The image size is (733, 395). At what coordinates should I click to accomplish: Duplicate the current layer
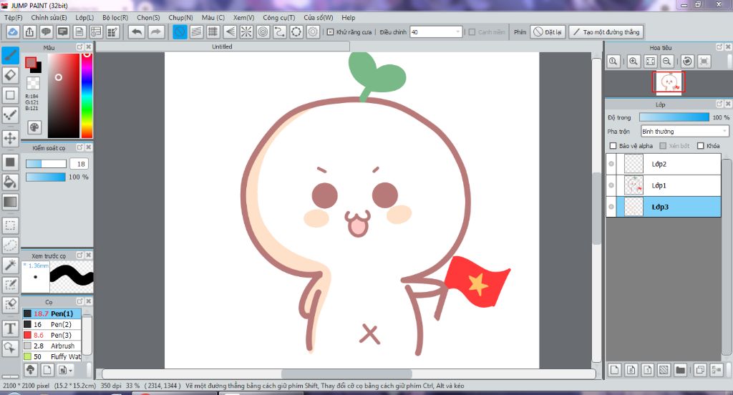click(x=700, y=370)
